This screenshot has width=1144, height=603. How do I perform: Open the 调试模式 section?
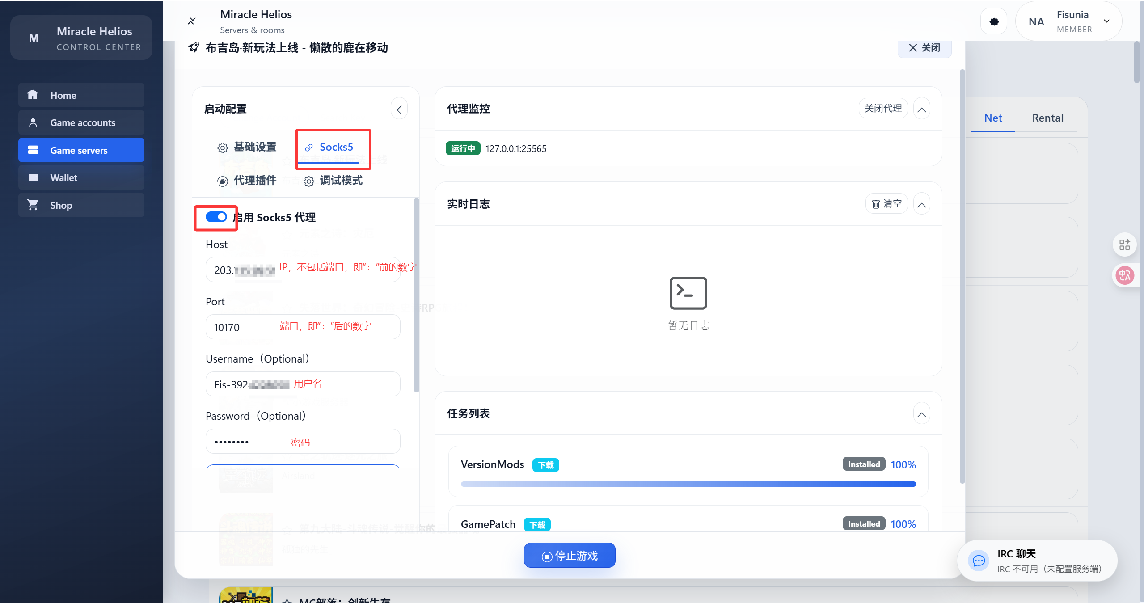coord(340,181)
